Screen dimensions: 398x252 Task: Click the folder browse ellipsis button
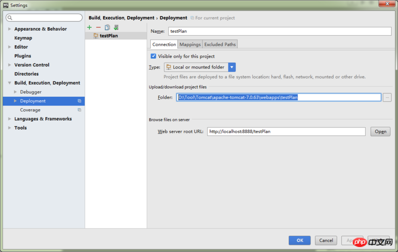click(x=387, y=97)
